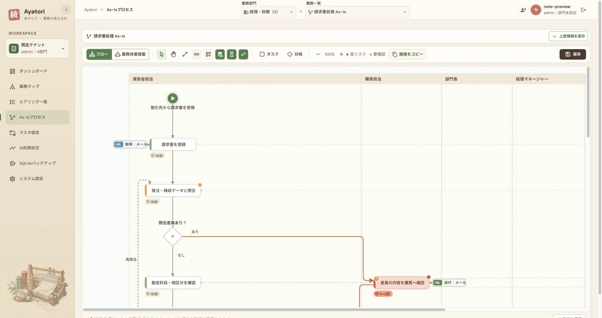
Task: Open ダッシュボード in sidebar
Action: tap(37, 71)
